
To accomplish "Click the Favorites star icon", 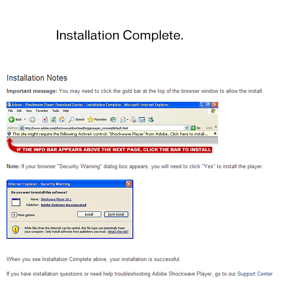I will (x=90, y=119).
